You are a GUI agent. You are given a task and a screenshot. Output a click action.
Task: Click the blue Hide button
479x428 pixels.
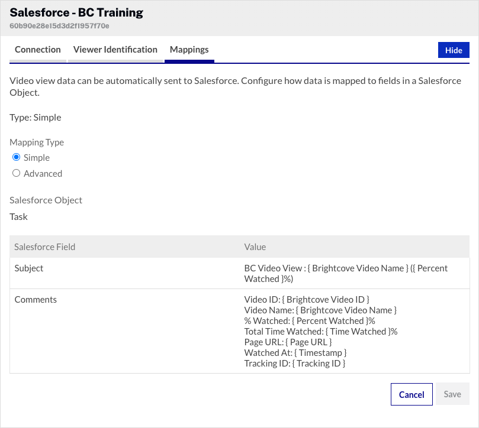pyautogui.click(x=453, y=50)
